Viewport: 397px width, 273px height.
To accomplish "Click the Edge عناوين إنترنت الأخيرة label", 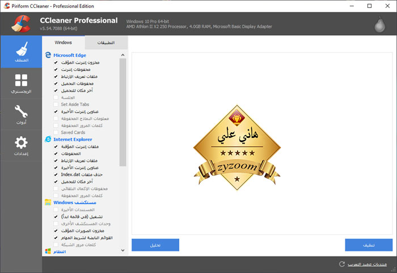I will (x=80, y=112).
